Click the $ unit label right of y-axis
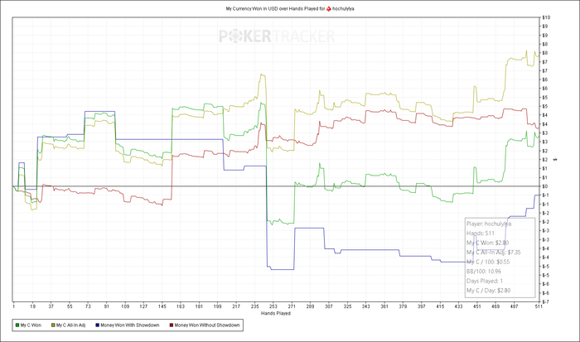Viewport: 580px width, 342px height. coord(555,160)
